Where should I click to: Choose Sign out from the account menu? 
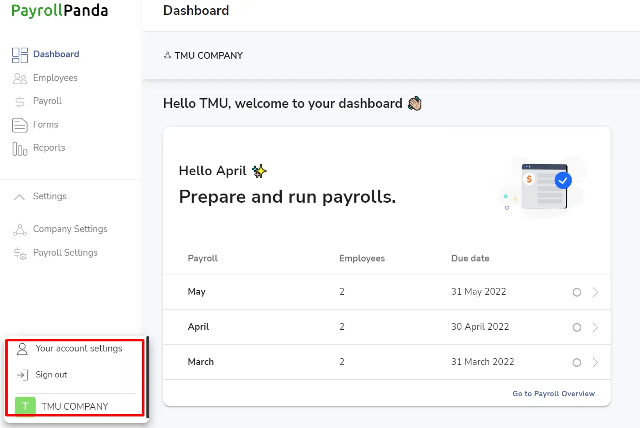[x=51, y=375]
